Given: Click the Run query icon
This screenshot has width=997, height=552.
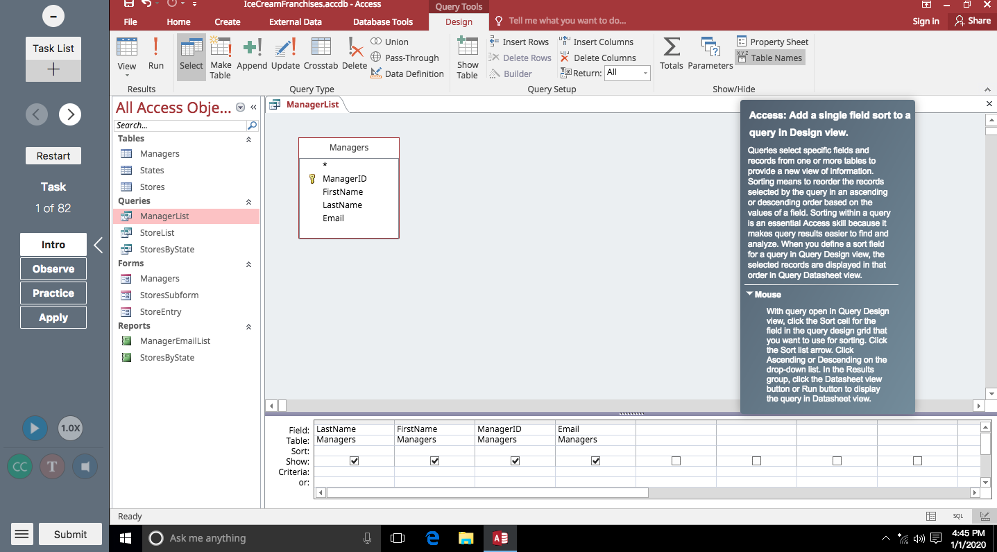Looking at the screenshot, I should 156,54.
